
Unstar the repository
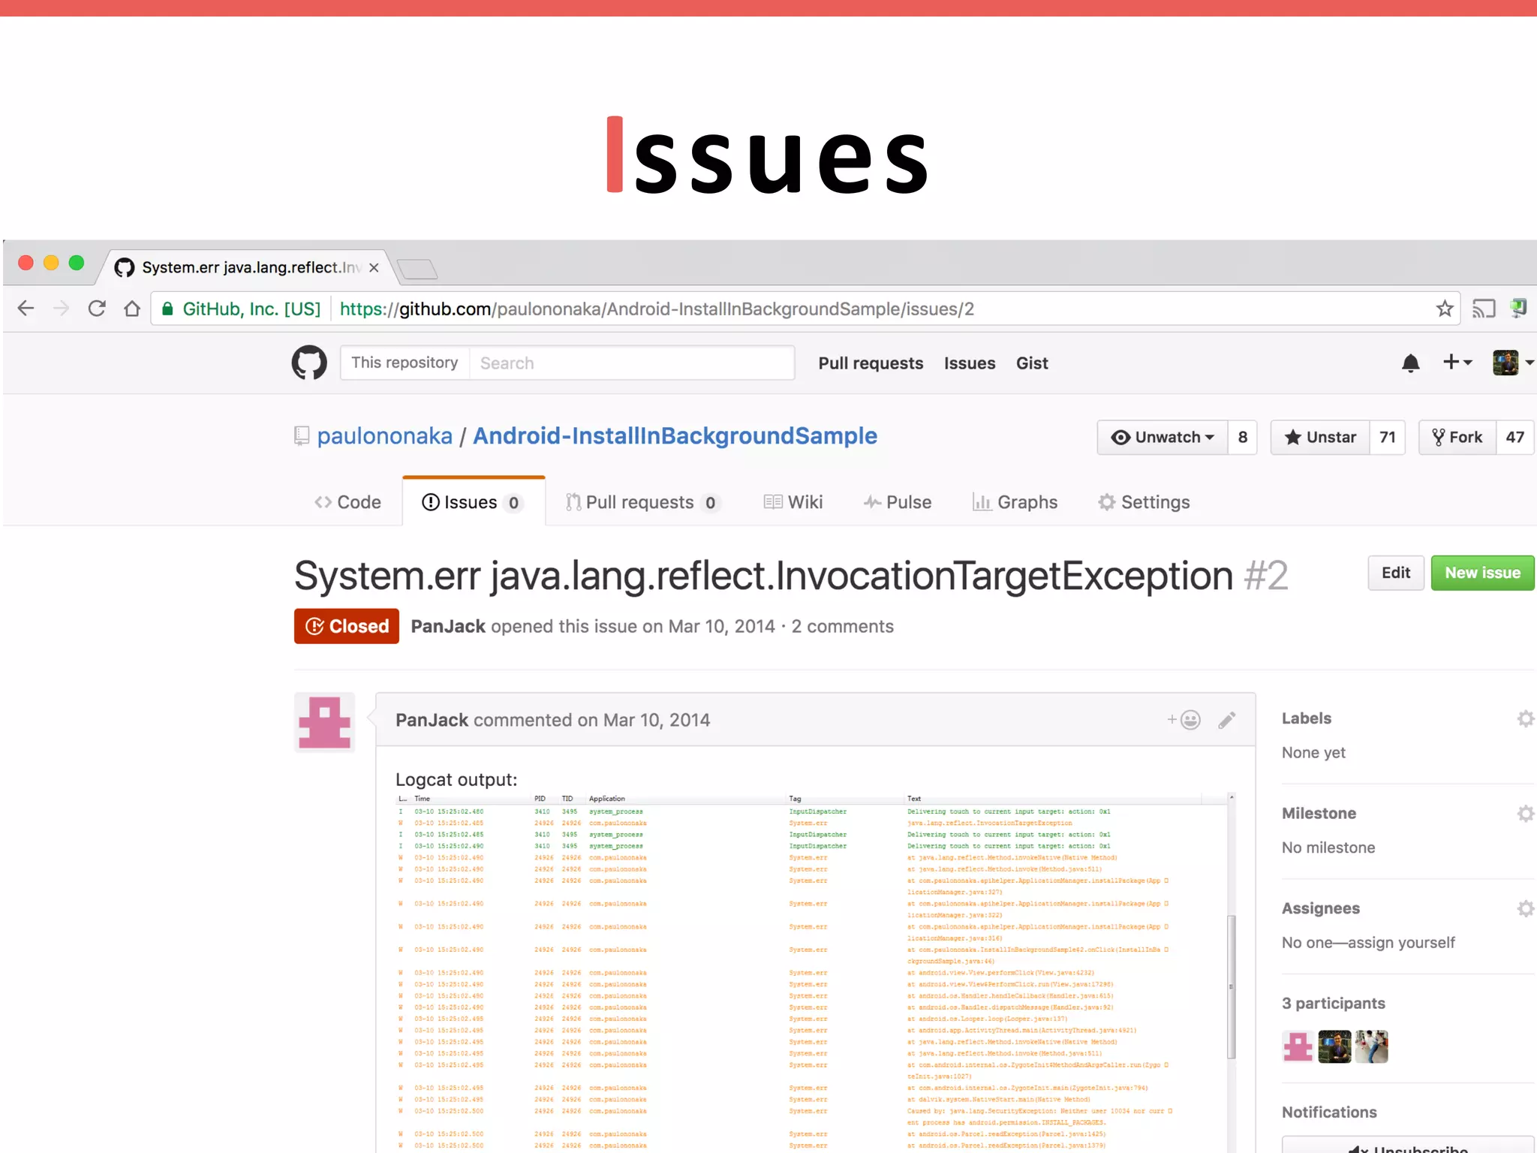pyautogui.click(x=1320, y=437)
